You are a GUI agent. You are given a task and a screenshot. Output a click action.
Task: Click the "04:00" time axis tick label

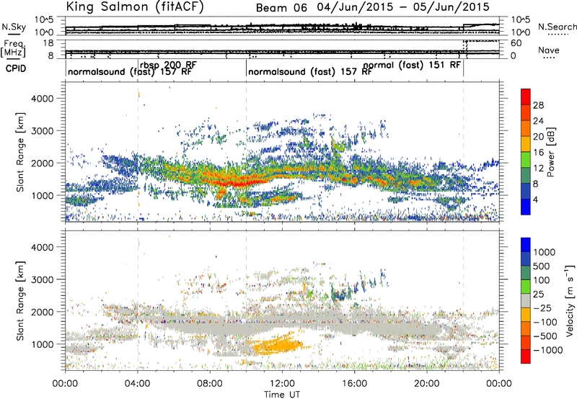click(138, 384)
